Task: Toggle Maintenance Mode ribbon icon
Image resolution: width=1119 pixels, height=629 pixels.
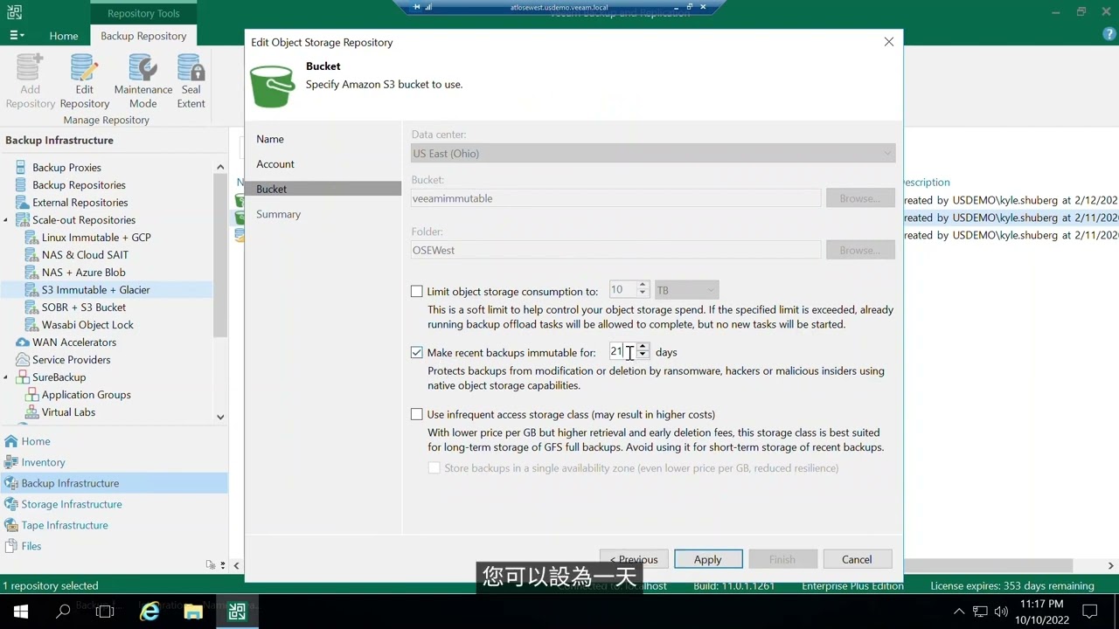Action: coord(143,81)
